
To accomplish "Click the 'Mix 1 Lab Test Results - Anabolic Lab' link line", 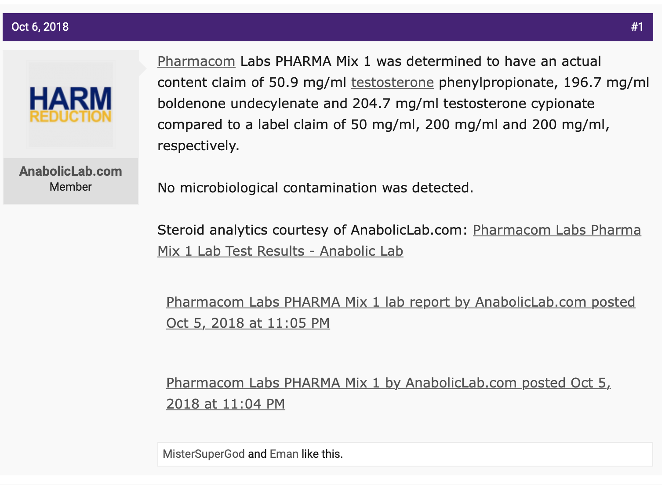I will 280,251.
